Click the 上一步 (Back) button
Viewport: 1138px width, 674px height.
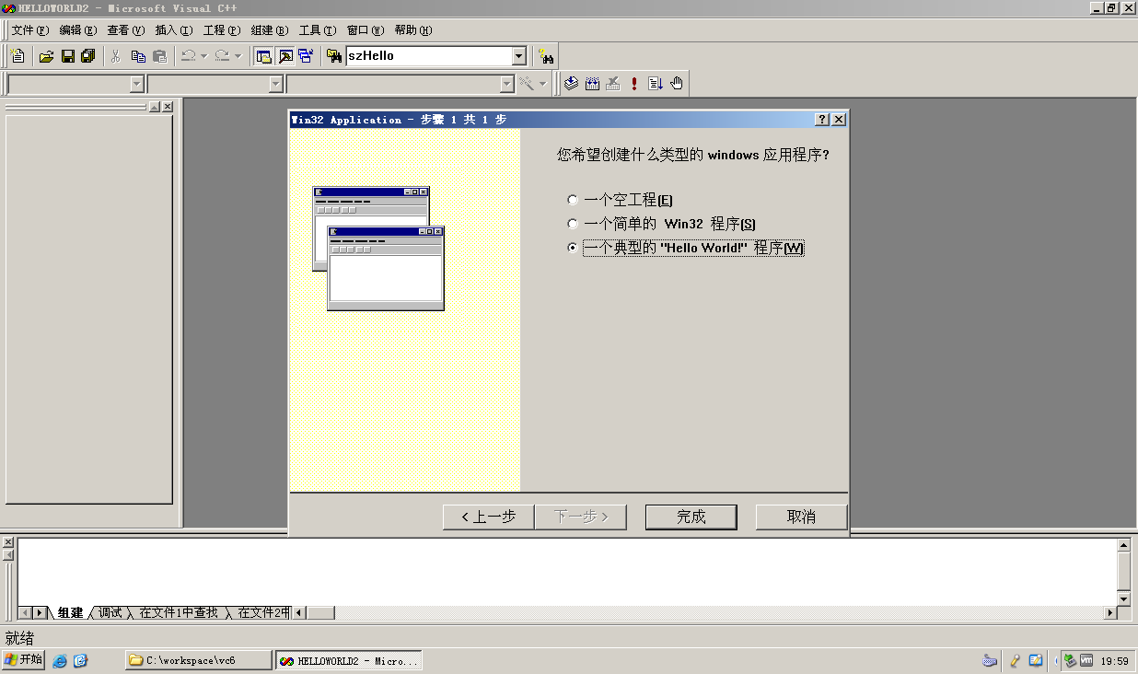click(488, 517)
